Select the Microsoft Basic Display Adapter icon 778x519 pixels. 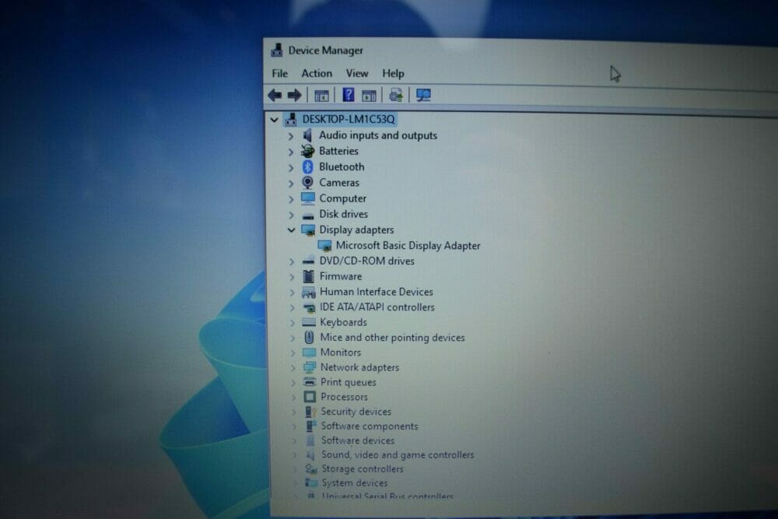pos(324,246)
